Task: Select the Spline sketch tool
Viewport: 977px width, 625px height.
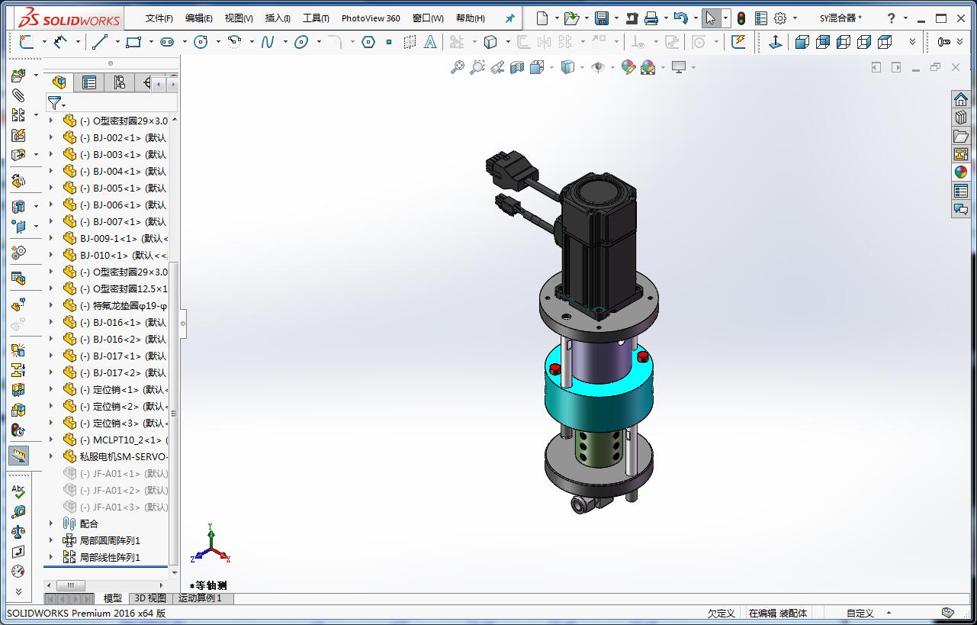Action: (268, 43)
